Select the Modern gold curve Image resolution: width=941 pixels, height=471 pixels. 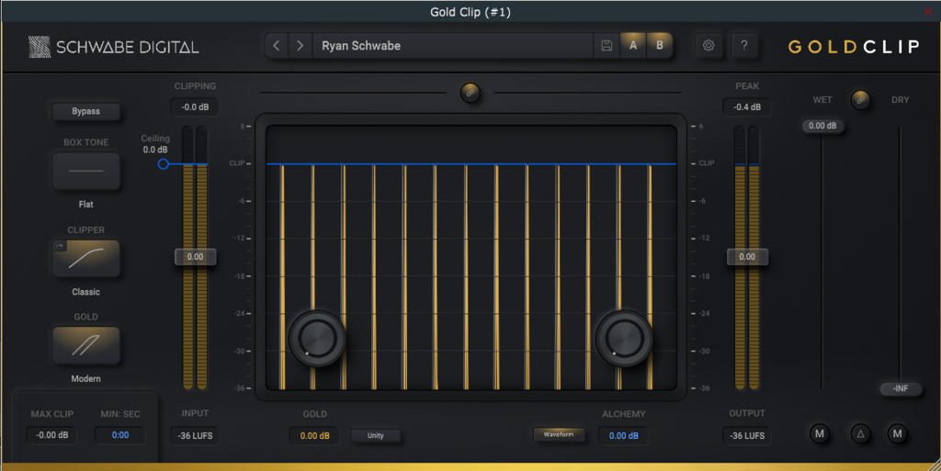(85, 345)
